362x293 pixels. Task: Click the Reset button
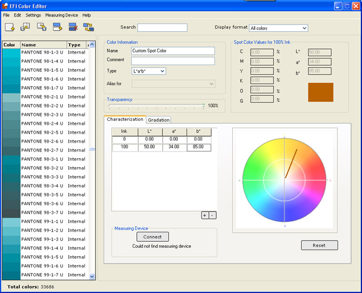319,245
